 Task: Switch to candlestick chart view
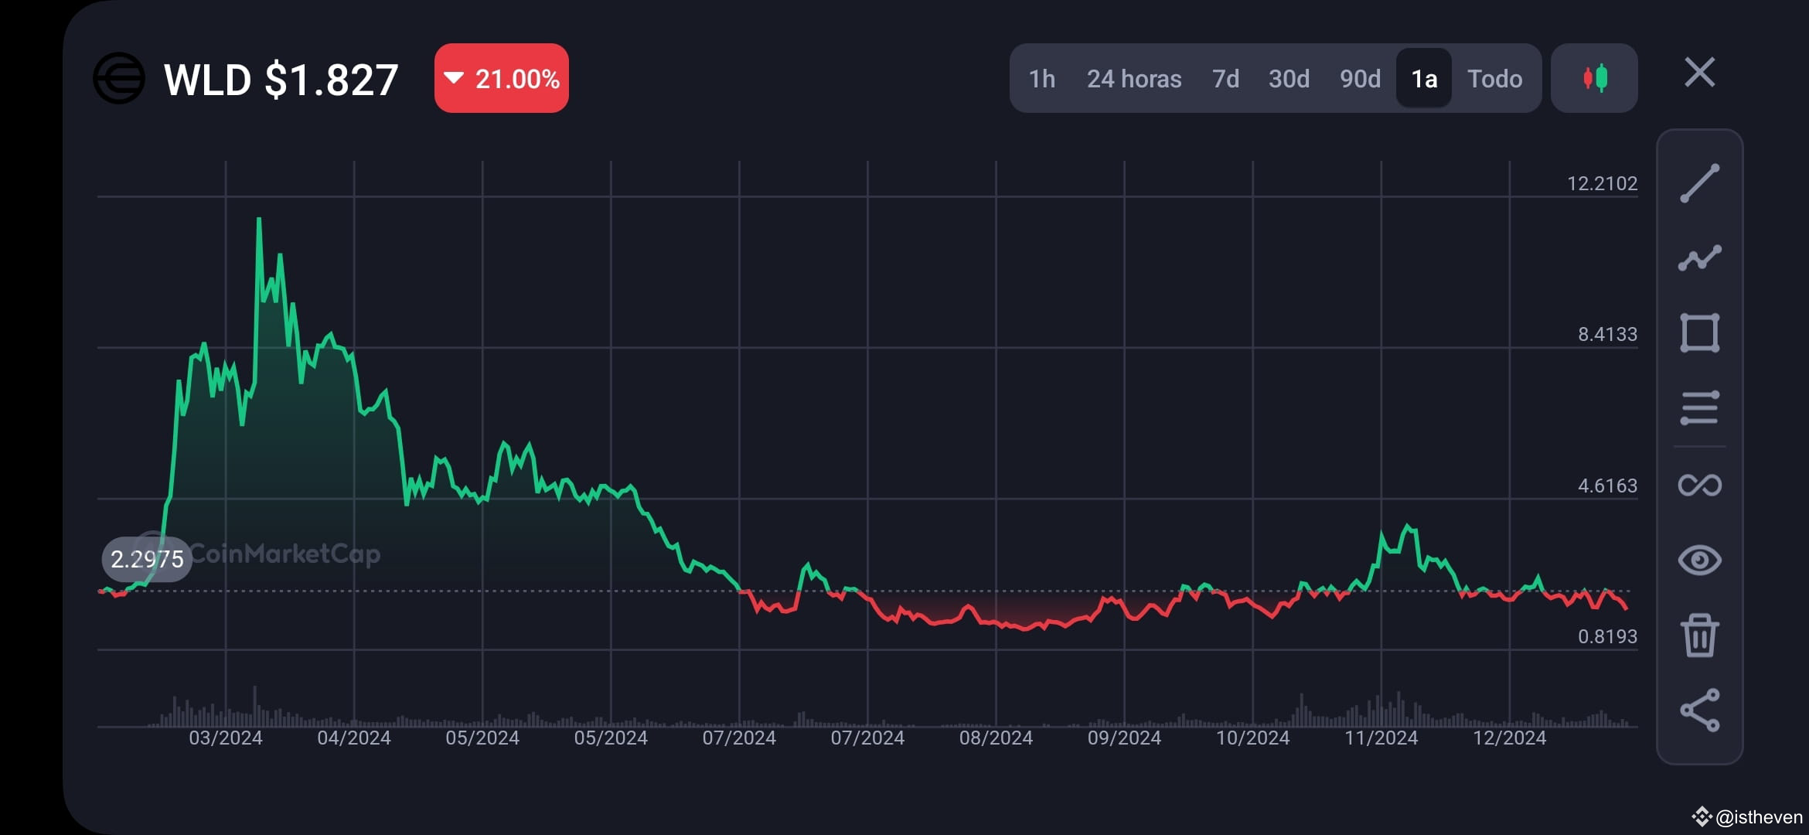pyautogui.click(x=1594, y=78)
